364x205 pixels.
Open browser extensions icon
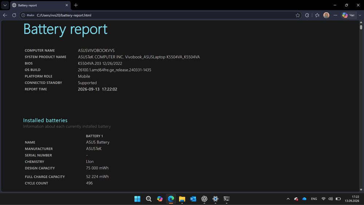pos(307,15)
